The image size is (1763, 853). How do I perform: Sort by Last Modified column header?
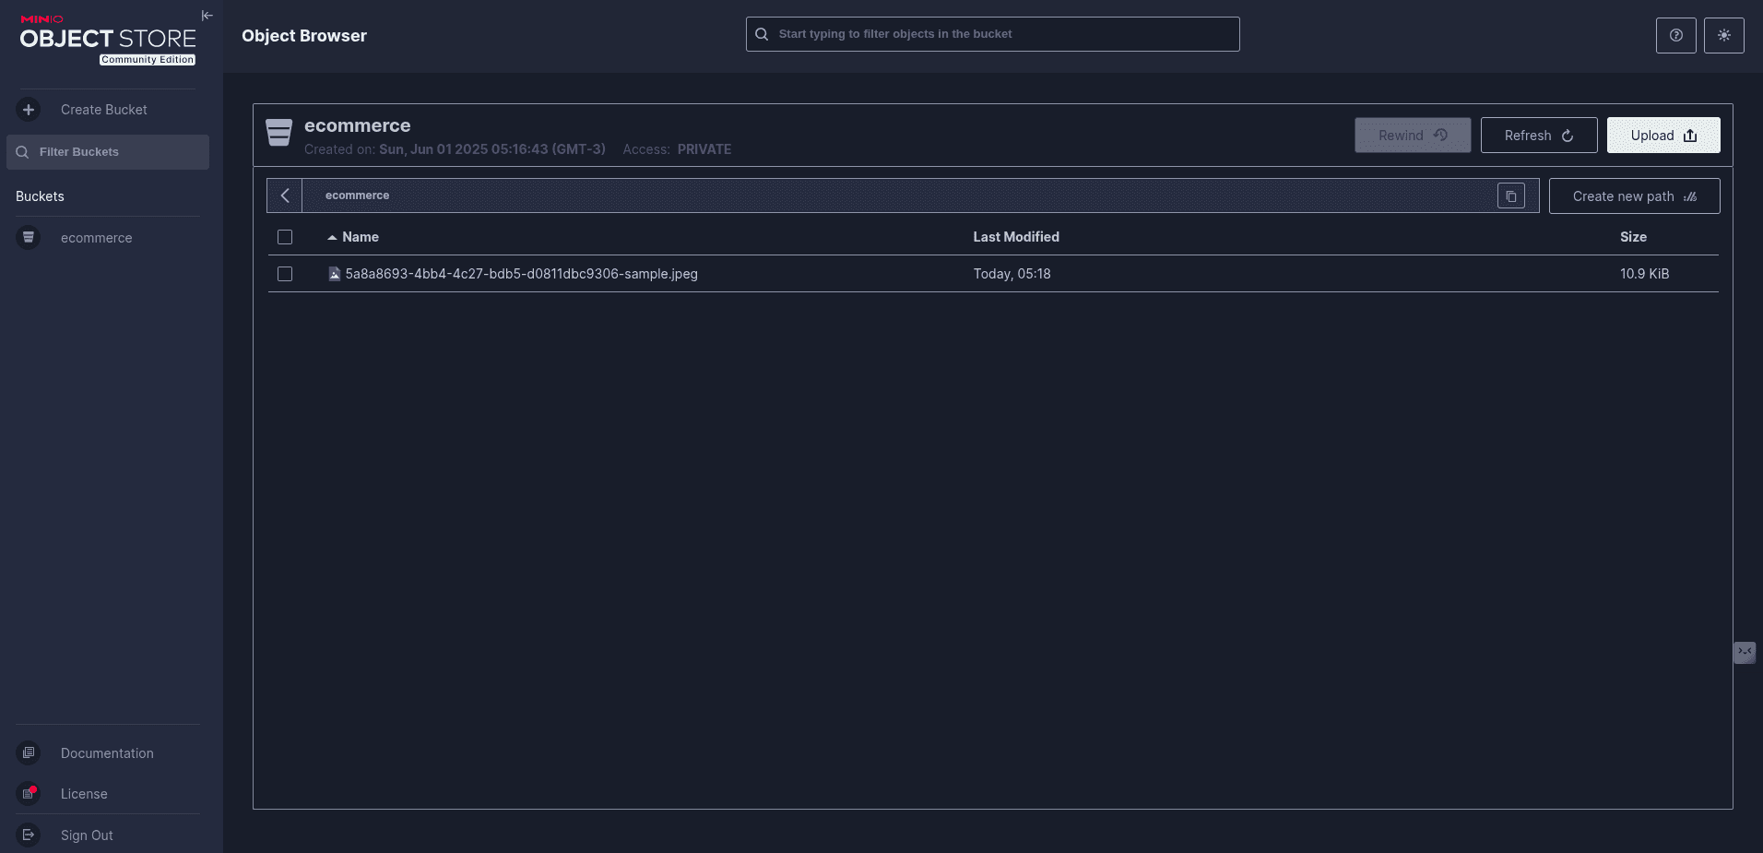pos(1015,237)
